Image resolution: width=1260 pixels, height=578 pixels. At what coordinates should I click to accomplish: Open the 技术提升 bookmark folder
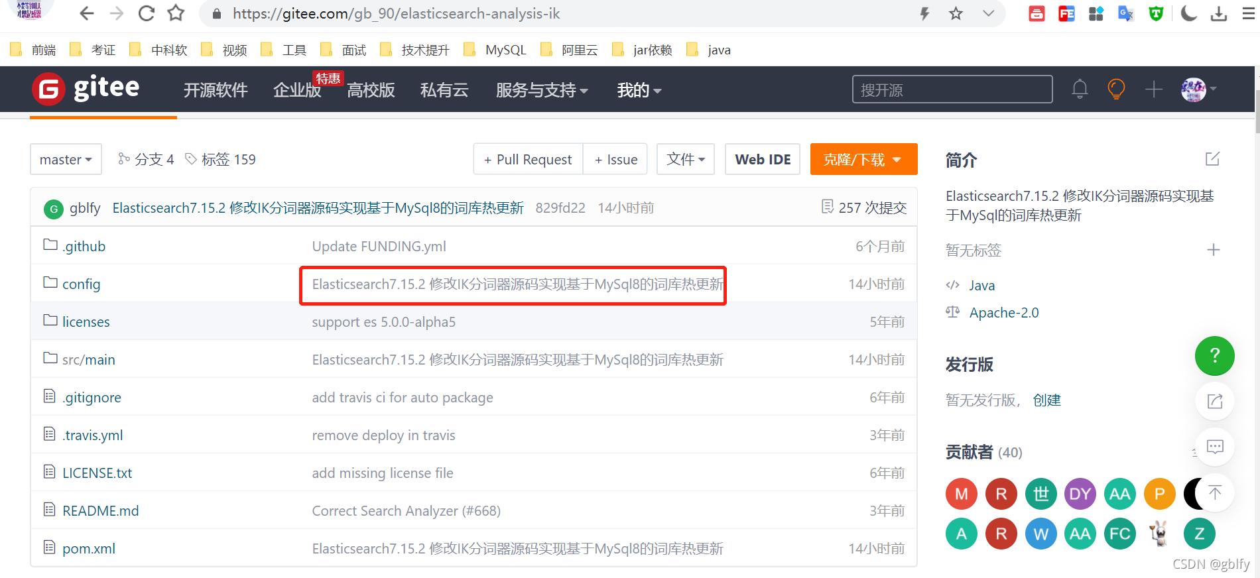coord(414,50)
